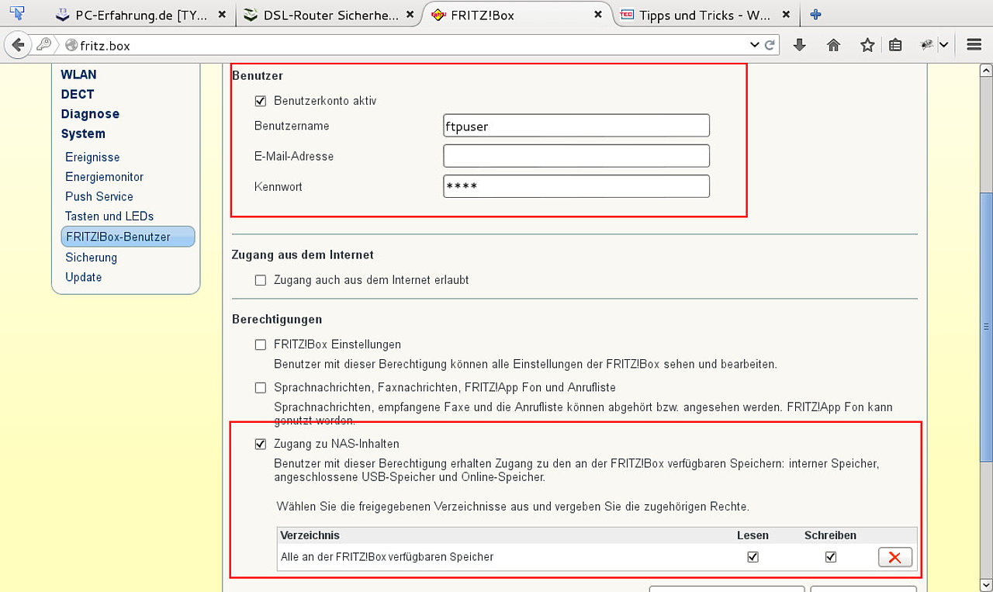Image resolution: width=993 pixels, height=592 pixels.
Task: Open the Push Service page
Action: click(99, 196)
